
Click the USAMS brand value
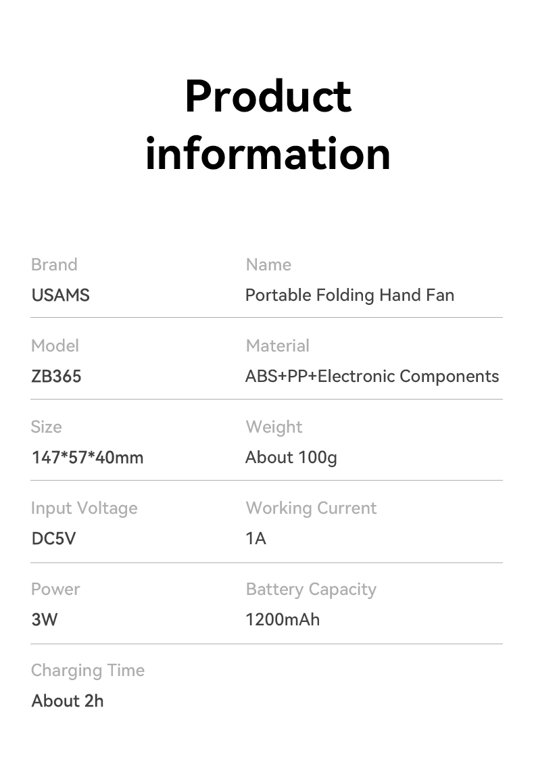click(x=61, y=295)
